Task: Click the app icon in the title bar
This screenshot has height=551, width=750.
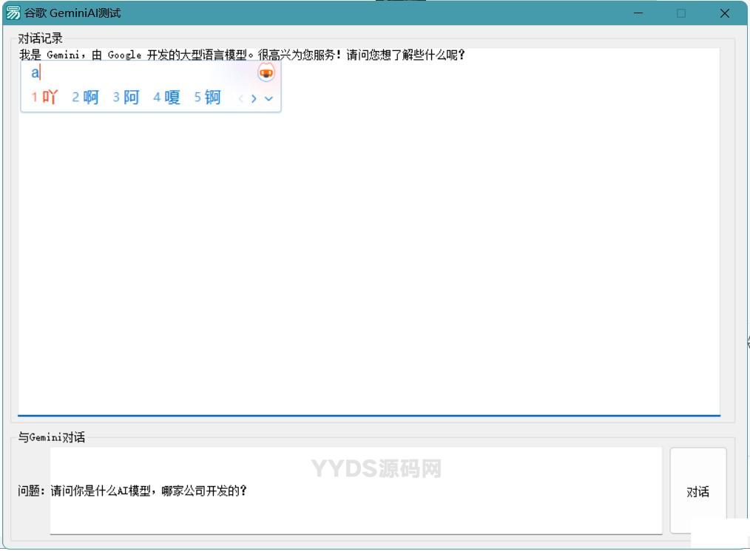Action: 13,13
